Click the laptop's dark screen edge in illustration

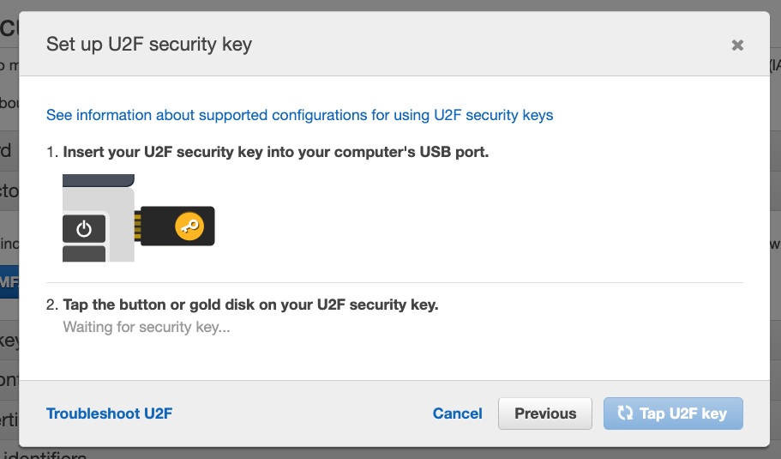[98, 180]
